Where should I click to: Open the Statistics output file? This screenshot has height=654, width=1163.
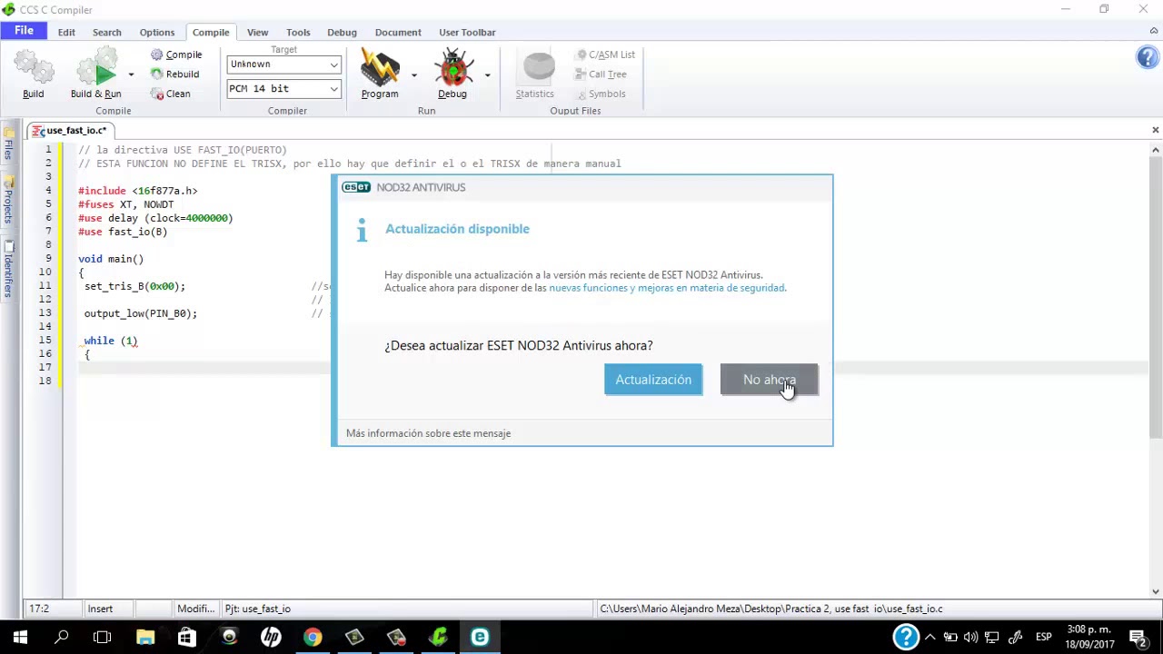click(535, 74)
